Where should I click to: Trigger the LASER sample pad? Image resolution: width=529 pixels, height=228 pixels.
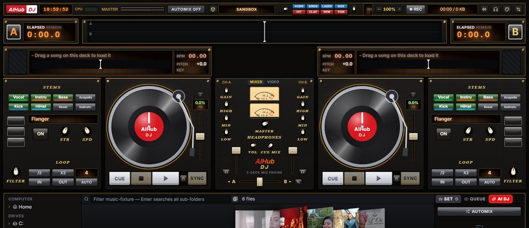(327, 6)
